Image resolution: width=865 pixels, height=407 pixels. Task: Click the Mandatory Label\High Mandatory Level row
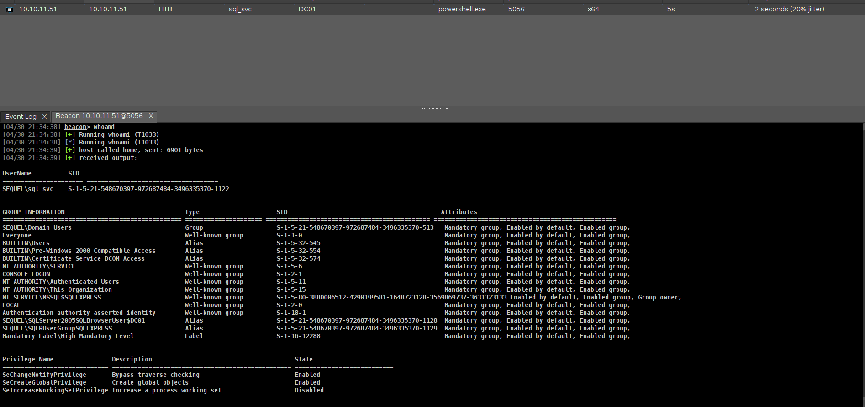316,336
